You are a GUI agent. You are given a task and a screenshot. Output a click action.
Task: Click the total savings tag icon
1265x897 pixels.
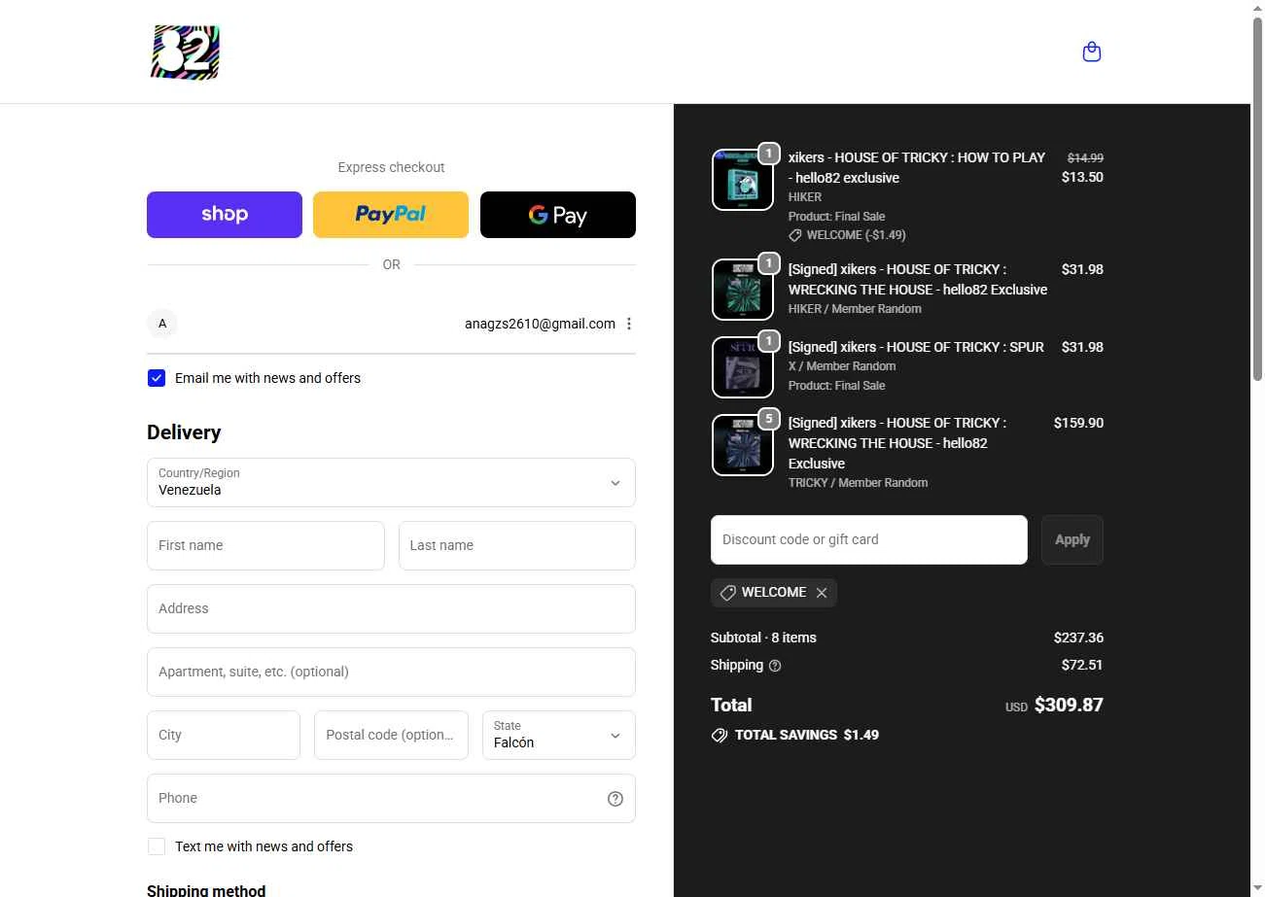click(x=720, y=736)
